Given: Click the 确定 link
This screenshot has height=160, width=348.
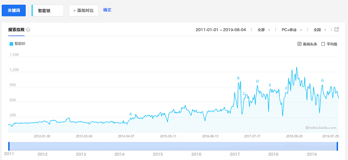Looking at the screenshot, I should click(107, 10).
